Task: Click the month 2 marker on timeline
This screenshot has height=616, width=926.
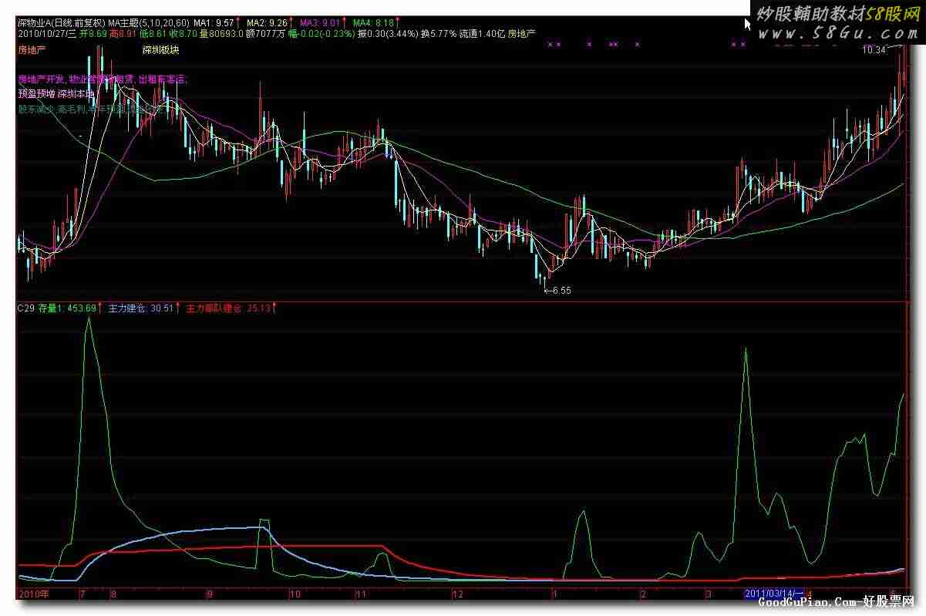Action: 642,594
